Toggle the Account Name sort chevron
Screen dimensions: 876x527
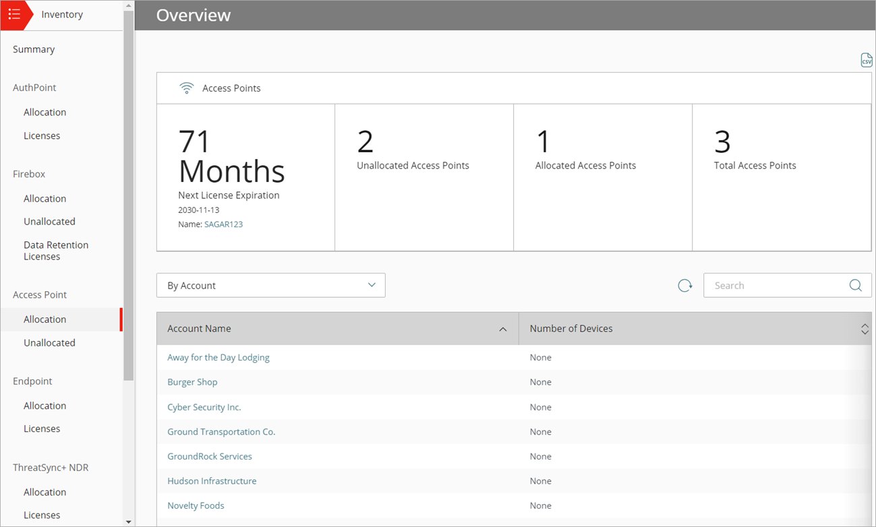click(502, 330)
